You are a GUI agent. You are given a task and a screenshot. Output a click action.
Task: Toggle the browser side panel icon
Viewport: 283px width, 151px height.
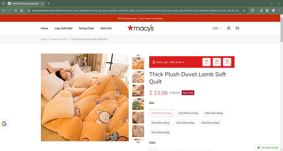(267, 11)
